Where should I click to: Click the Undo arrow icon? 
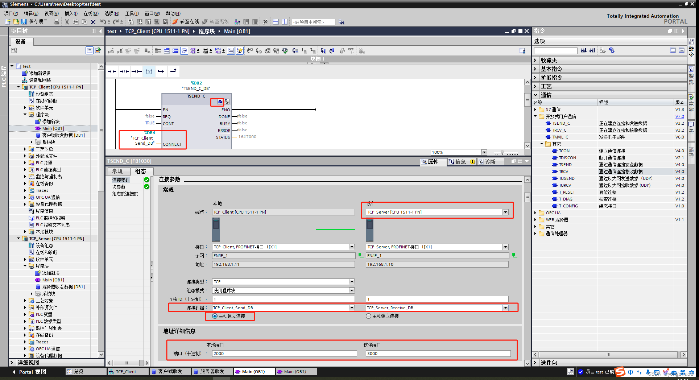103,22
